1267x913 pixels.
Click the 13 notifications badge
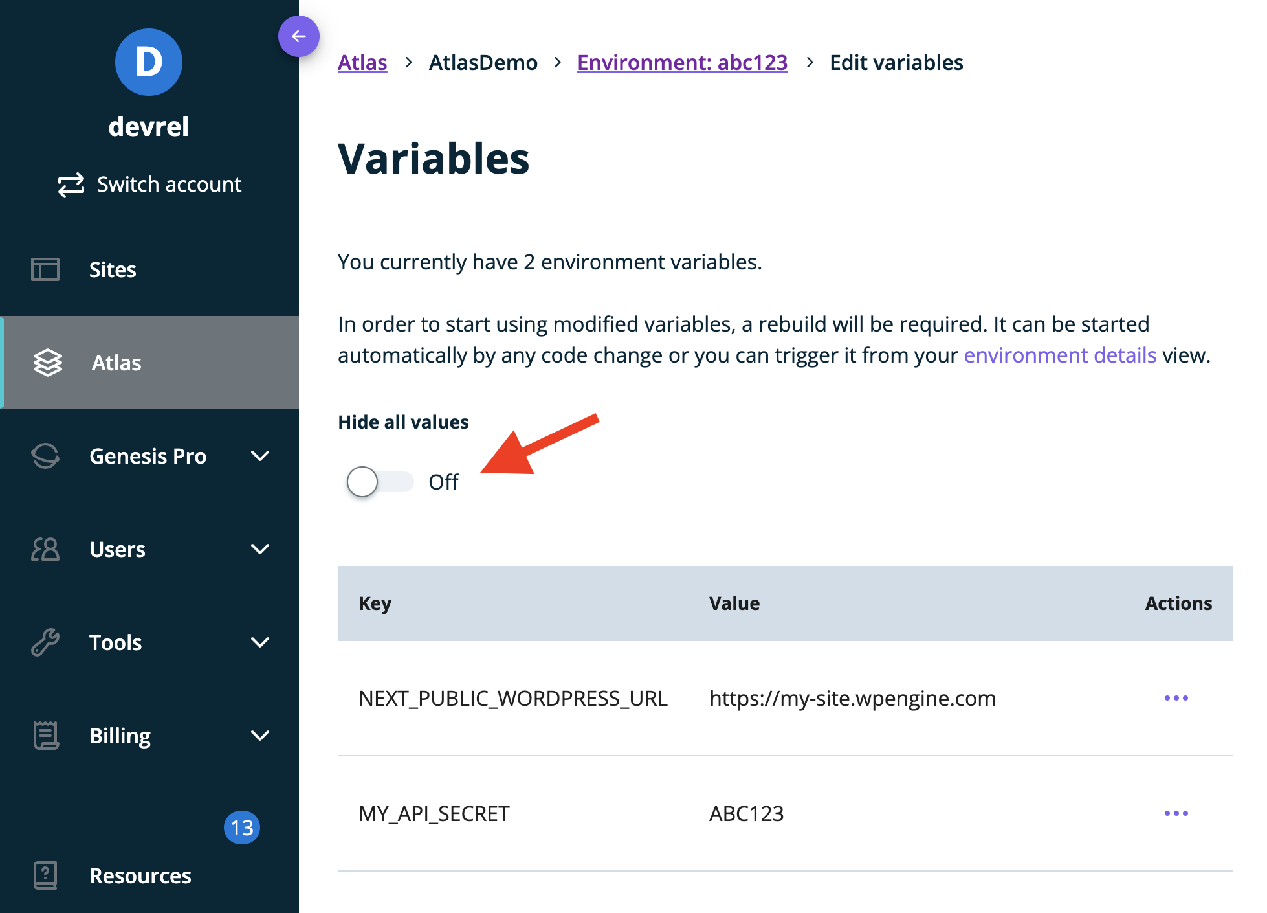(x=242, y=828)
